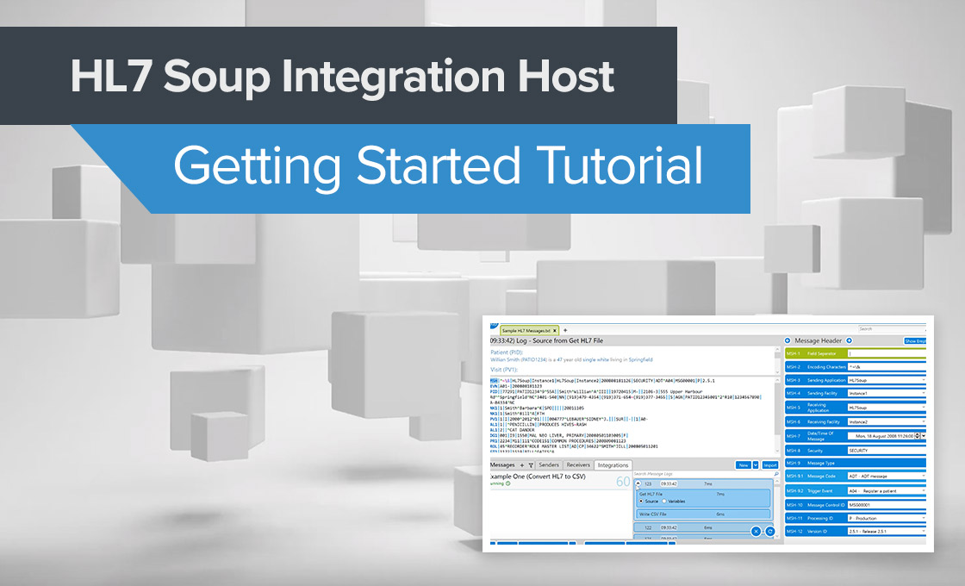
Task: Go to next segment right of Message Header
Action: click(849, 340)
